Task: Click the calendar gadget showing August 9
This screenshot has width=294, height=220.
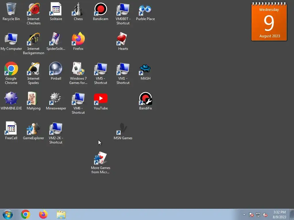Action: (269, 21)
